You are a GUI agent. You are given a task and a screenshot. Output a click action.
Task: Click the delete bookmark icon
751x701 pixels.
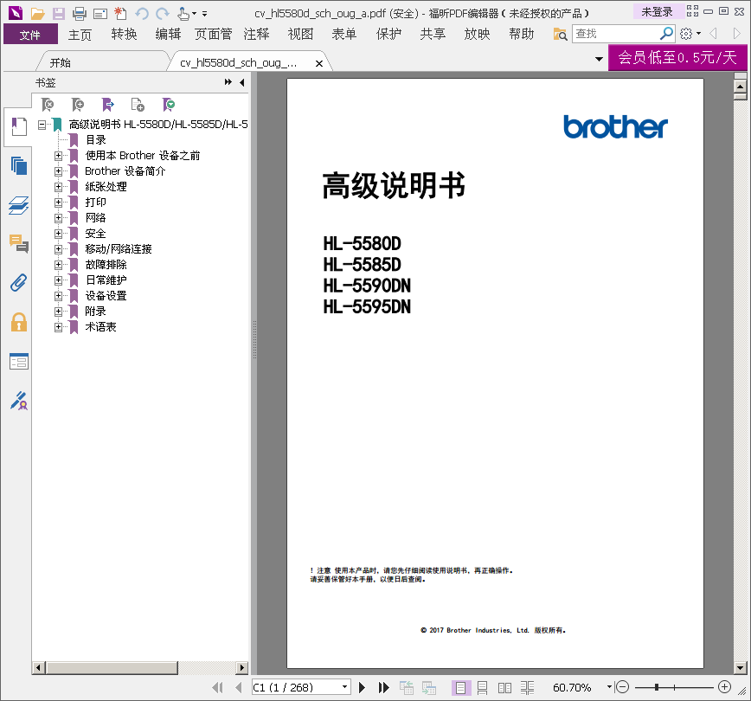coord(48,104)
